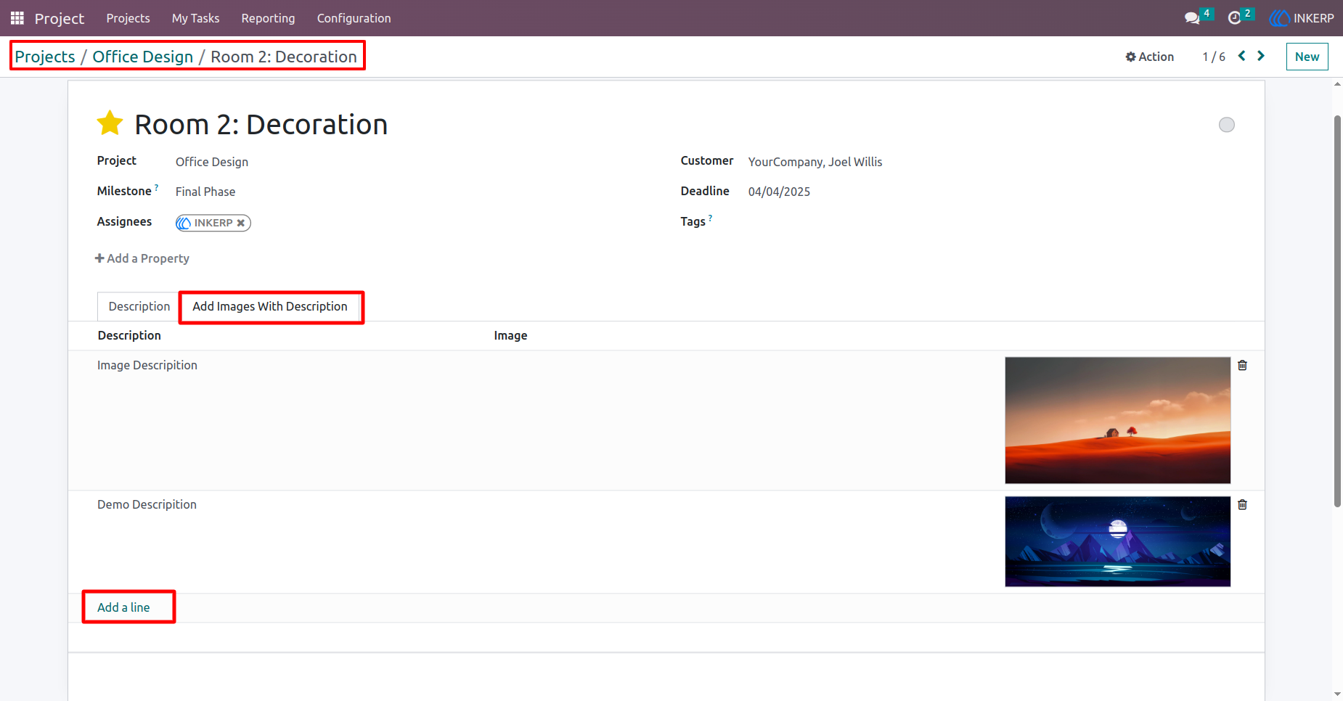Go to previous record arrow
1343x701 pixels.
click(1242, 56)
